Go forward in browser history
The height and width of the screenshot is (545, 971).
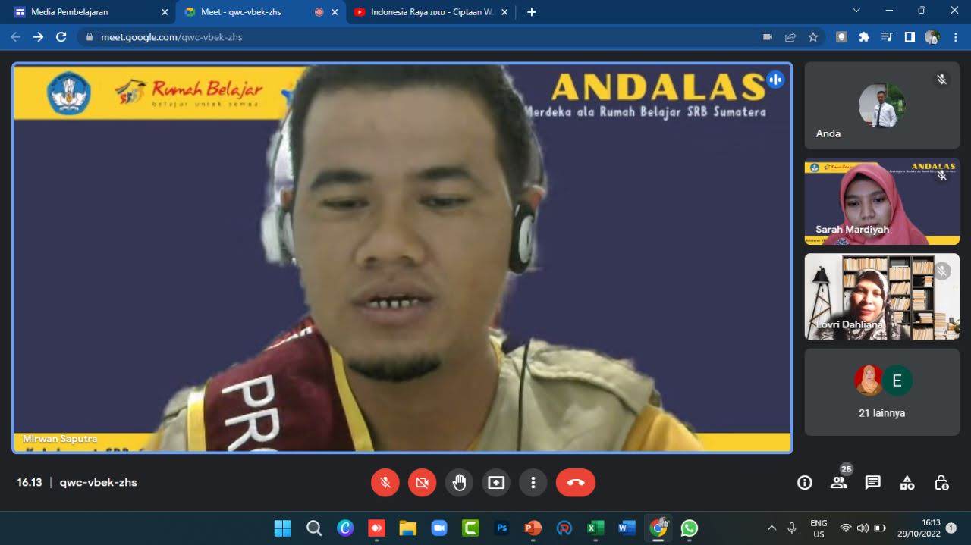[38, 36]
